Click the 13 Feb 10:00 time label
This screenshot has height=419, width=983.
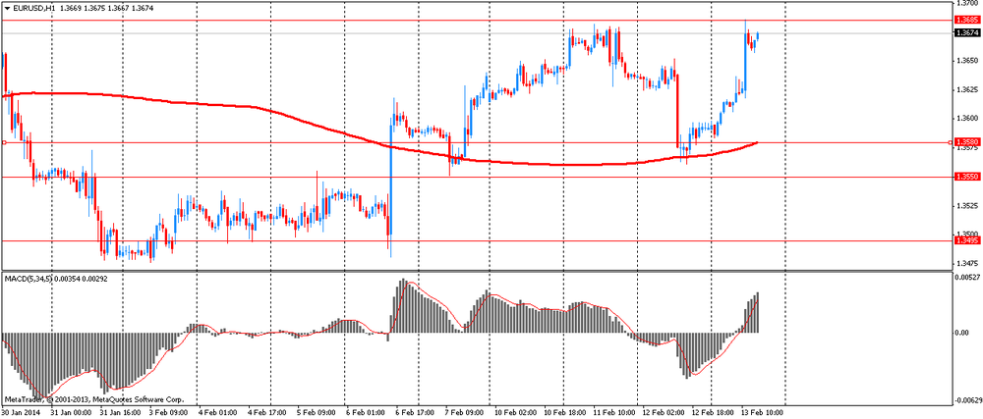763,413
